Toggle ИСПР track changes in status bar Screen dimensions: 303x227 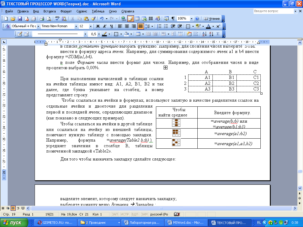(x=125, y=214)
